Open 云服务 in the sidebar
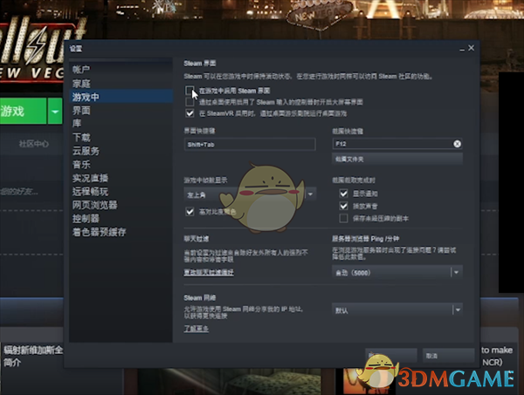524x395 pixels. pos(86,151)
